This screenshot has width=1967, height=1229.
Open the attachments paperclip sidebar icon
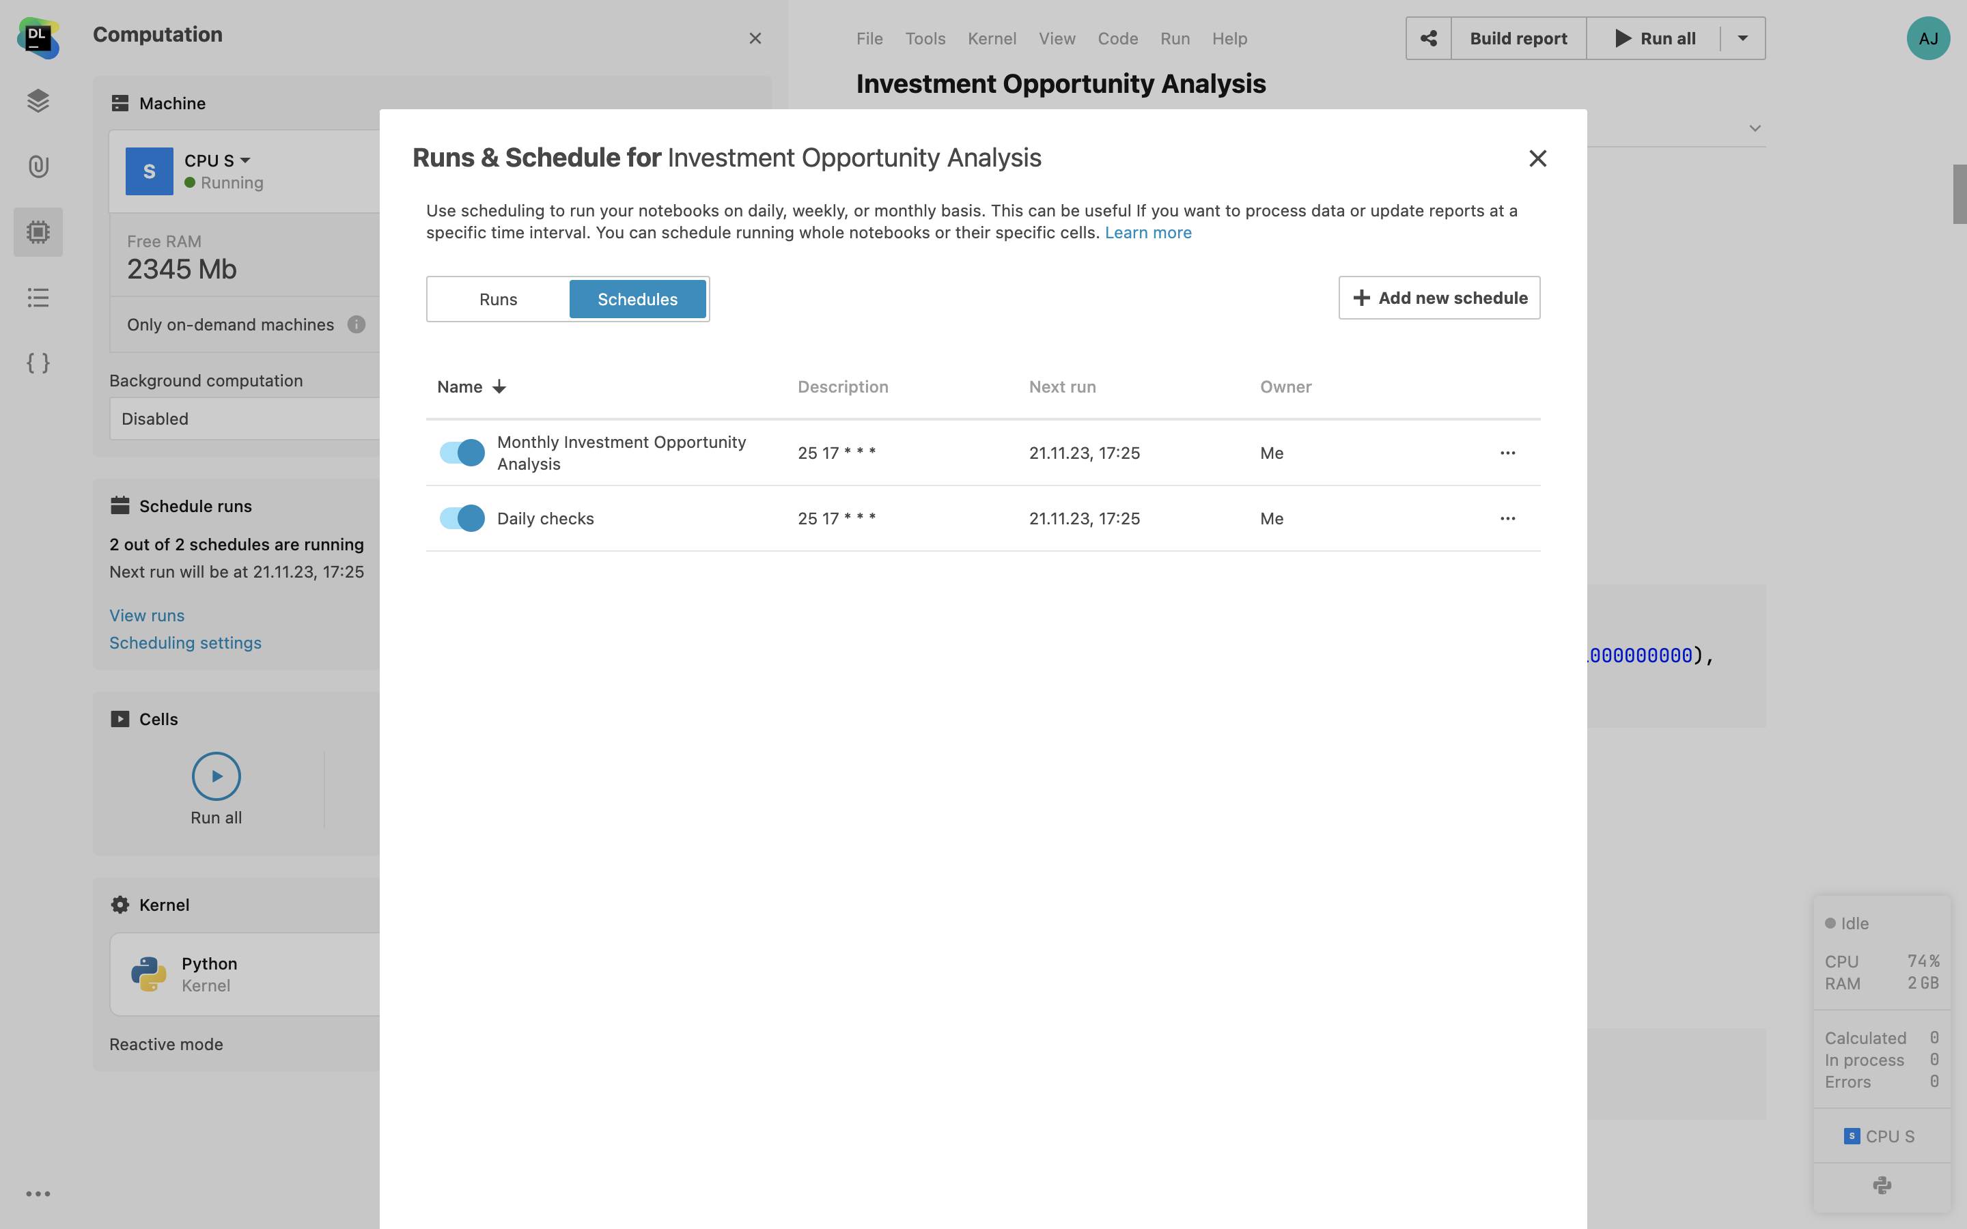pos(38,167)
